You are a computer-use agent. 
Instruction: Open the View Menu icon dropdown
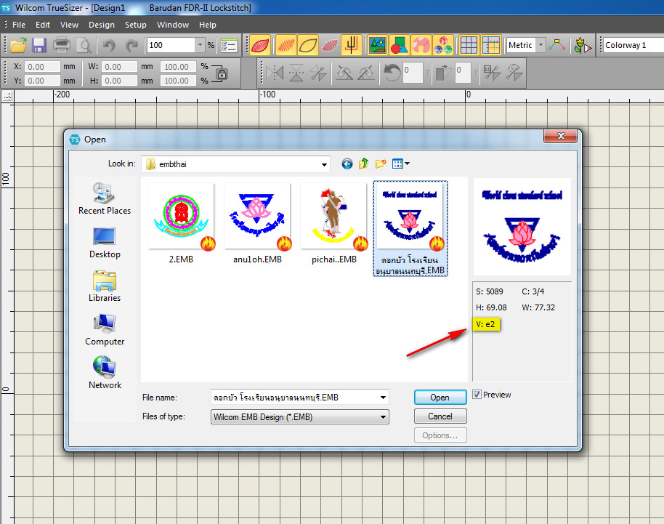(x=400, y=164)
